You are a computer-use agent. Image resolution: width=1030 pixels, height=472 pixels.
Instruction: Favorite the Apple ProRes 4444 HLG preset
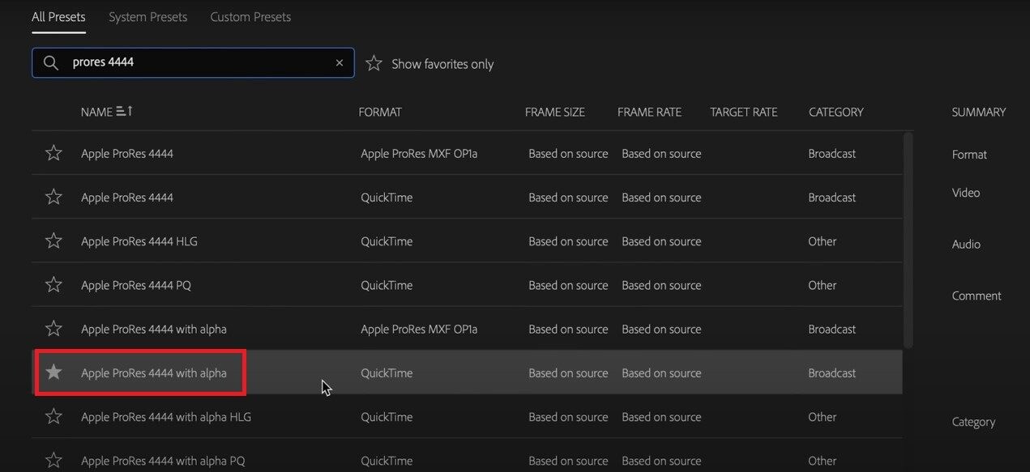click(x=53, y=240)
